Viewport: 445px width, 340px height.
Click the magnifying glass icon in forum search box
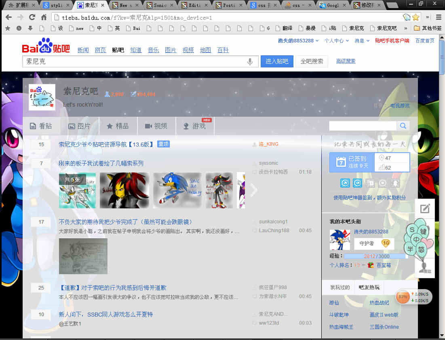403,126
